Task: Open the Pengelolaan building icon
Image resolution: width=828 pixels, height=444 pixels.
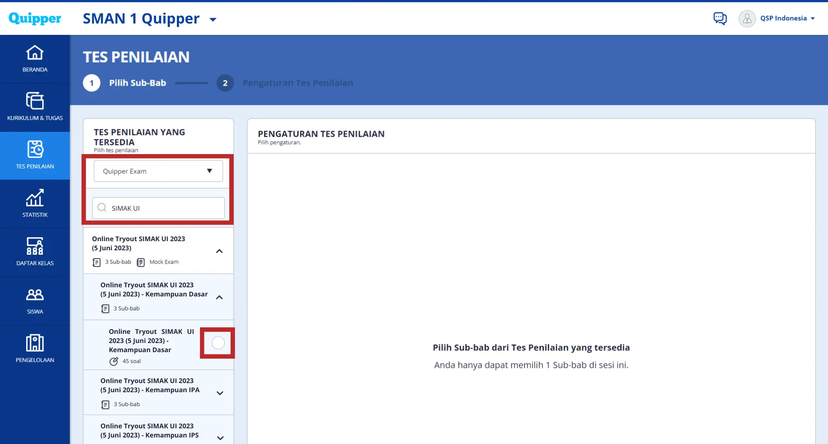Action: 35,343
